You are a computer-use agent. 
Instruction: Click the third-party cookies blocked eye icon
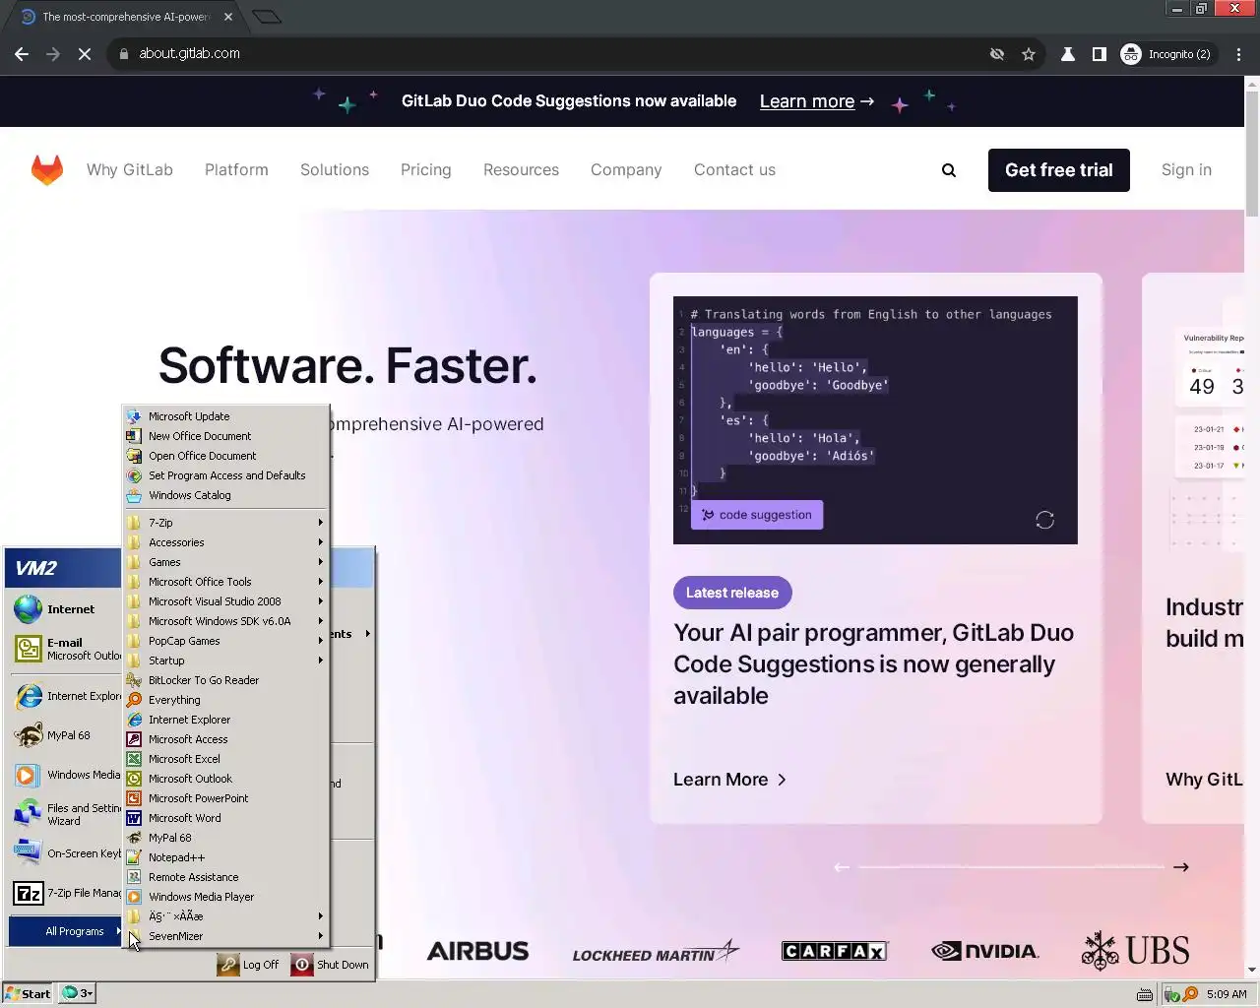[997, 54]
